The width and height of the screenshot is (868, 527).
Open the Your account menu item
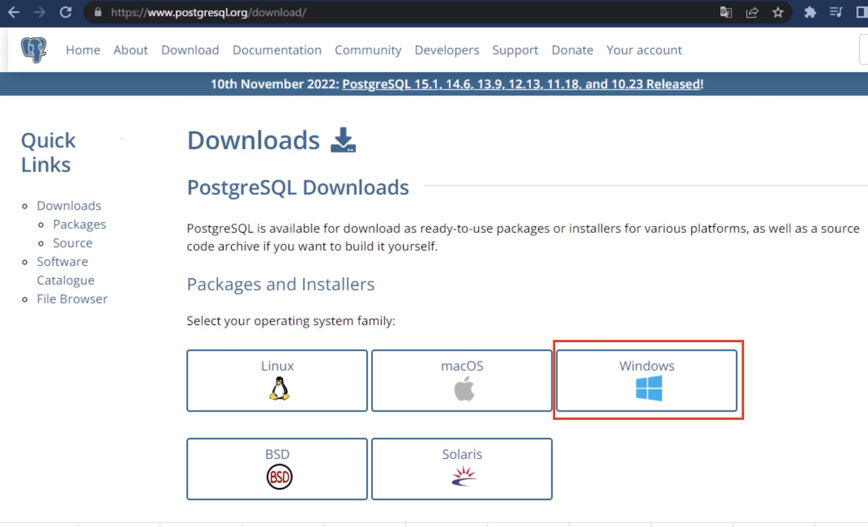point(644,50)
